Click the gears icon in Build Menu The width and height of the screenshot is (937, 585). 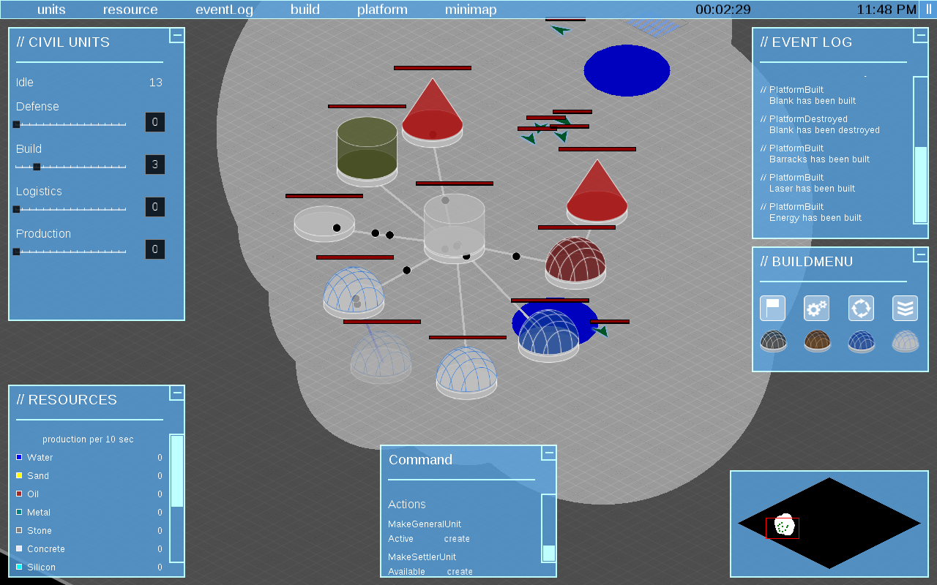coord(816,309)
